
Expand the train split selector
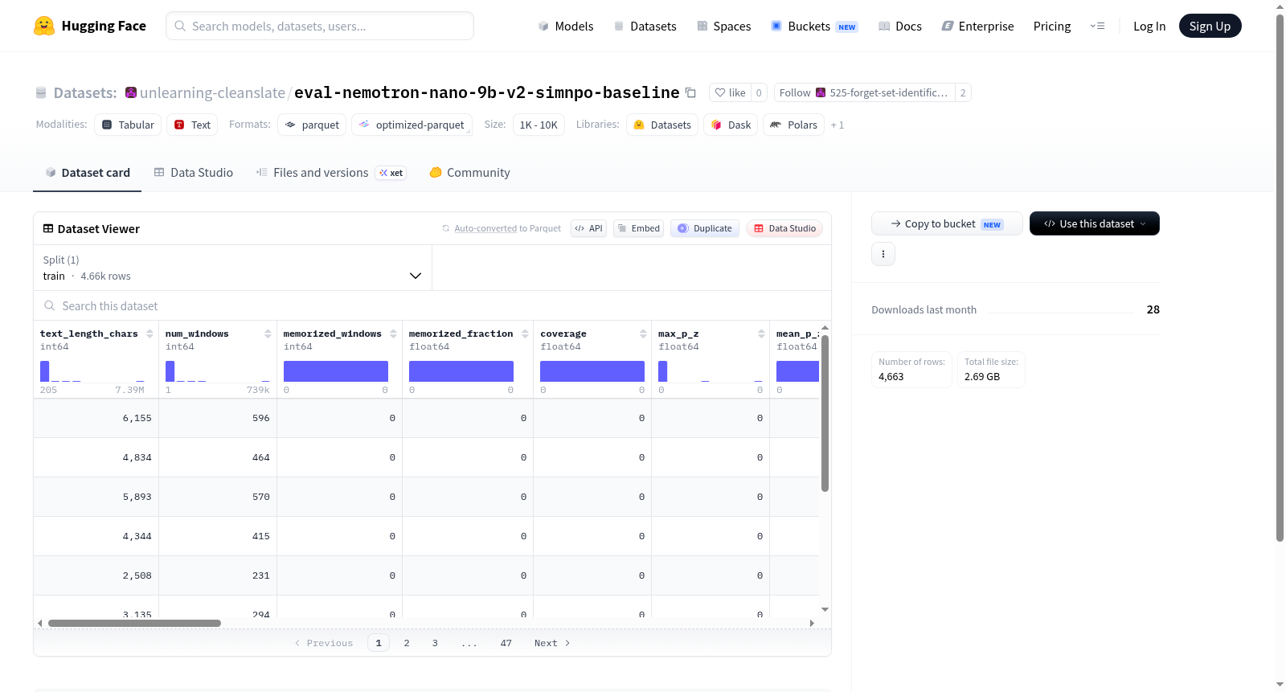[x=232, y=268]
